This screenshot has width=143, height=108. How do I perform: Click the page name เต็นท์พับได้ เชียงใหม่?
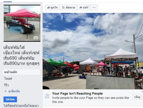[x=21, y=55]
